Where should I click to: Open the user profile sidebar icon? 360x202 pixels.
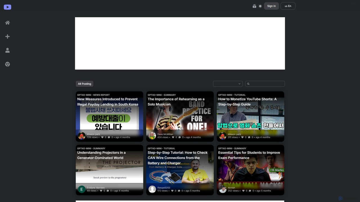coord(8,50)
